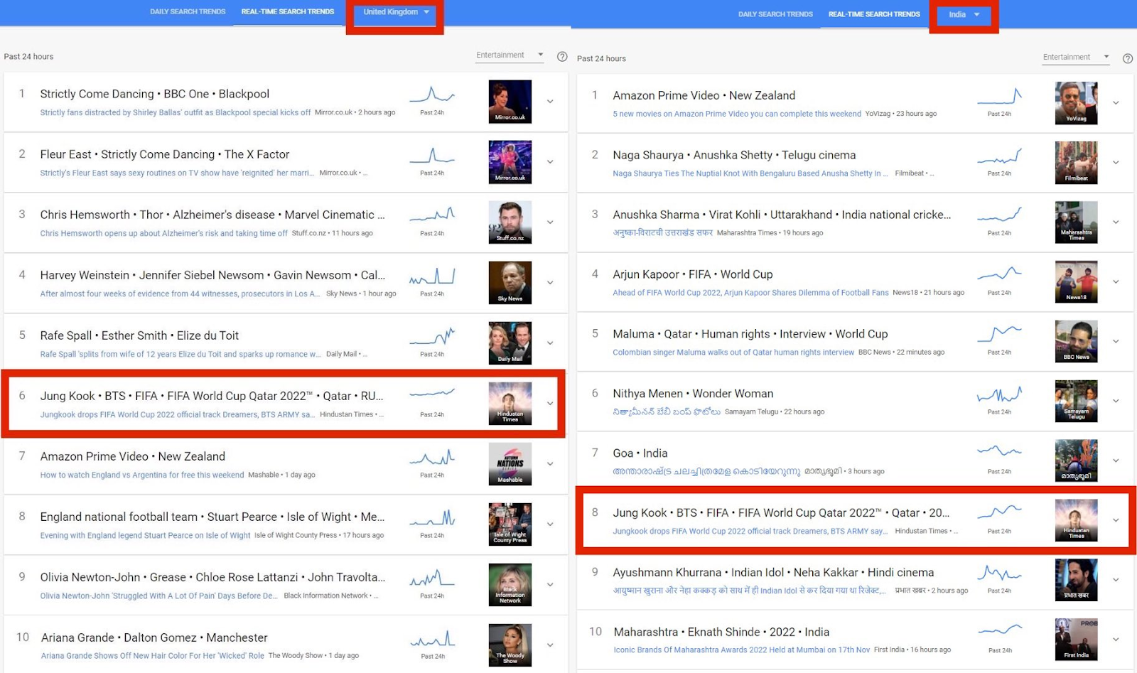Open BBC News thumbnail for Maluma
1137x673 pixels.
pyautogui.click(x=1077, y=342)
